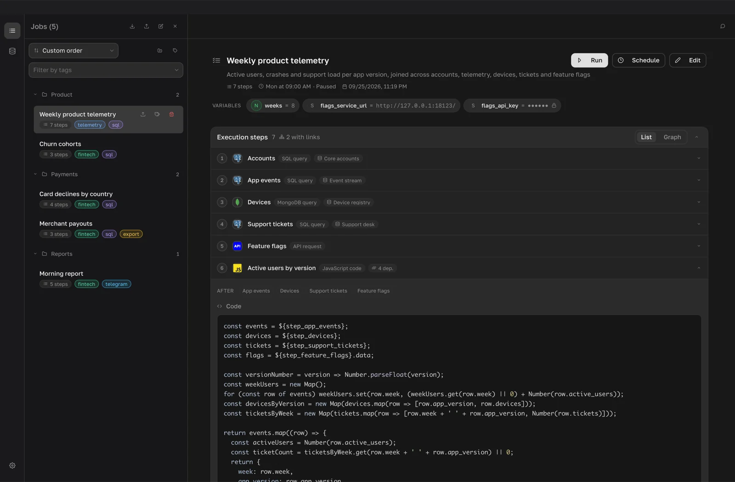Viewport: 735px width, 482px height.
Task: Expand the Support tickets step details
Action: coord(699,224)
